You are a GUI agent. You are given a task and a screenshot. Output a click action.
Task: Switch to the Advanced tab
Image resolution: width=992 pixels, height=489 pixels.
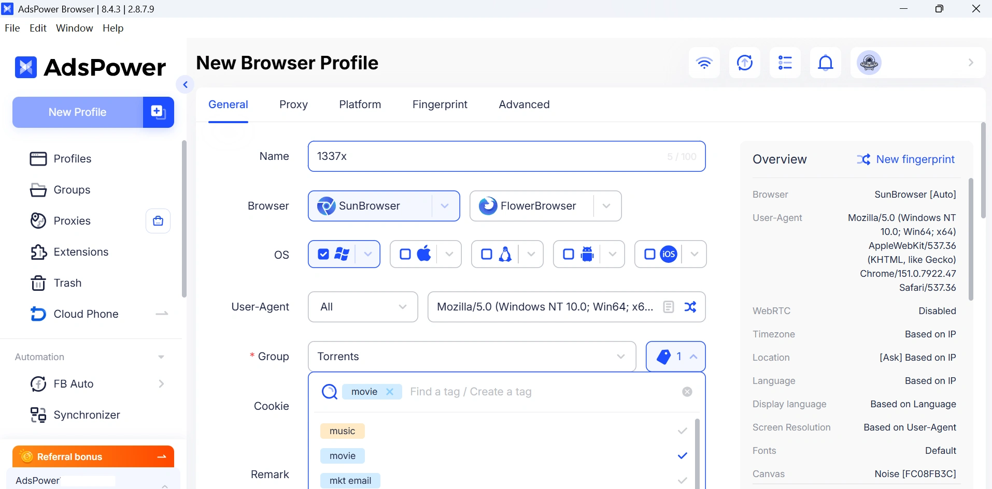(x=524, y=105)
